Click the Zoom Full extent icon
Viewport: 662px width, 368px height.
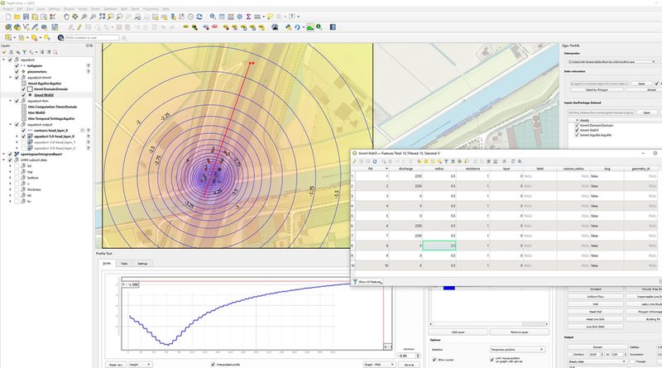(102, 17)
